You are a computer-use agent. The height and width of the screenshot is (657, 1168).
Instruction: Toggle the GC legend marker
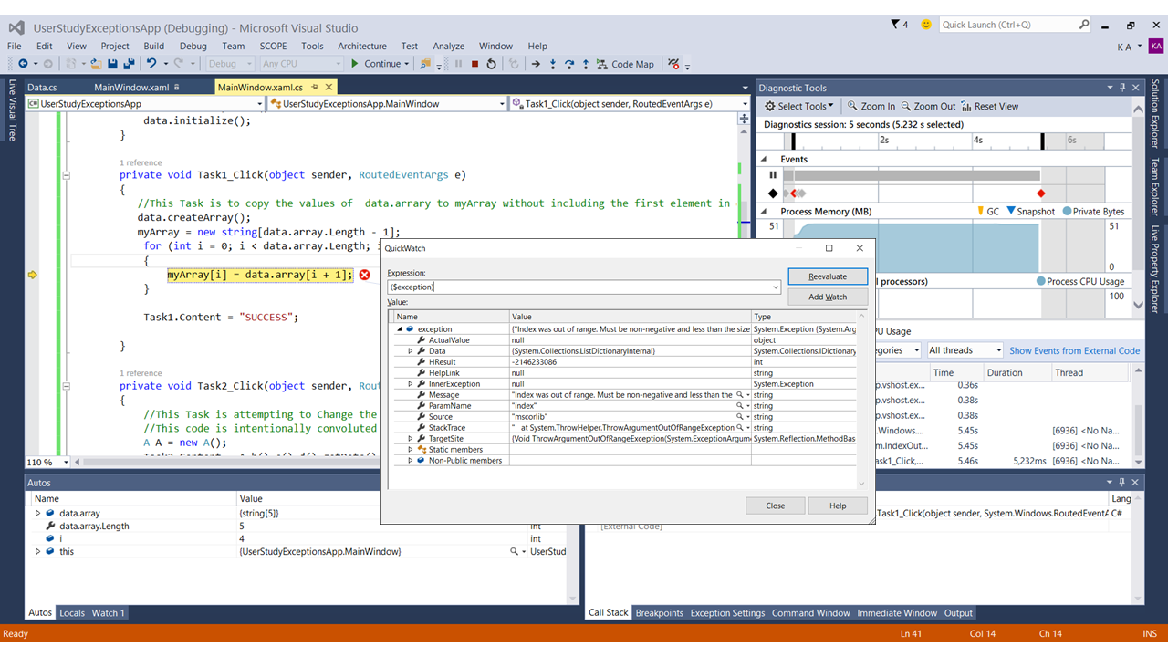point(982,212)
